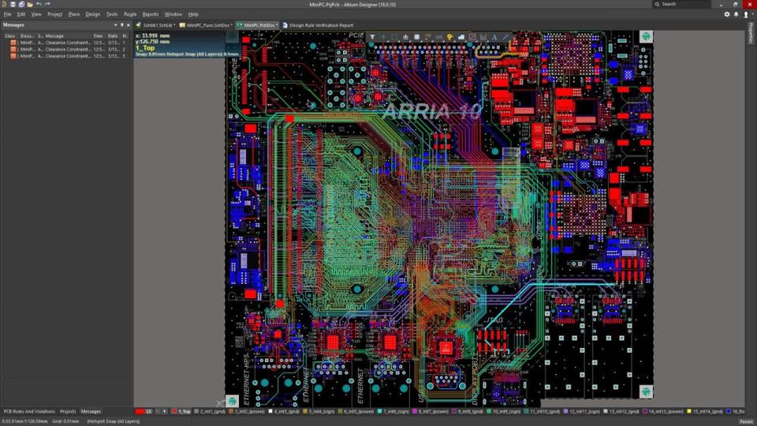Viewport: 757px width, 426px height.
Task: Select the 8_int7 (power) layer tab
Action: 431,412
